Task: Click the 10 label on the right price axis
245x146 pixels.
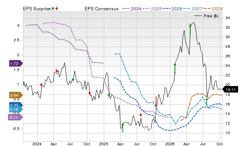Action: pyautogui.click(x=228, y=133)
